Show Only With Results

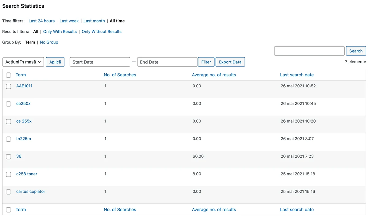click(x=60, y=32)
